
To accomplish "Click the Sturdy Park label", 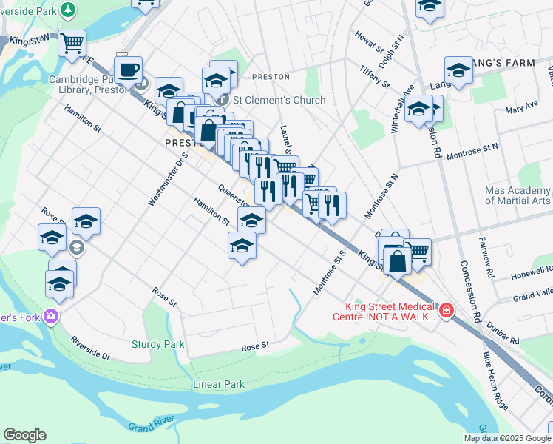I will click(x=157, y=344).
